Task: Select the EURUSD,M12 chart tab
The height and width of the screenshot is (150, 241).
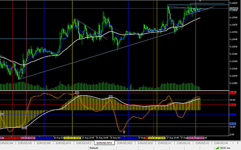Action: [84, 143]
